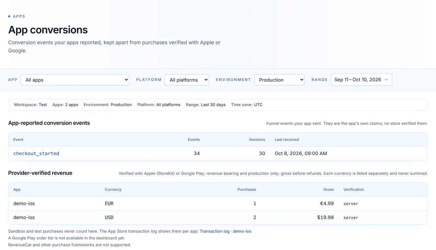Click the APPS breadcrumb label
436x250 pixels.
[19, 16]
